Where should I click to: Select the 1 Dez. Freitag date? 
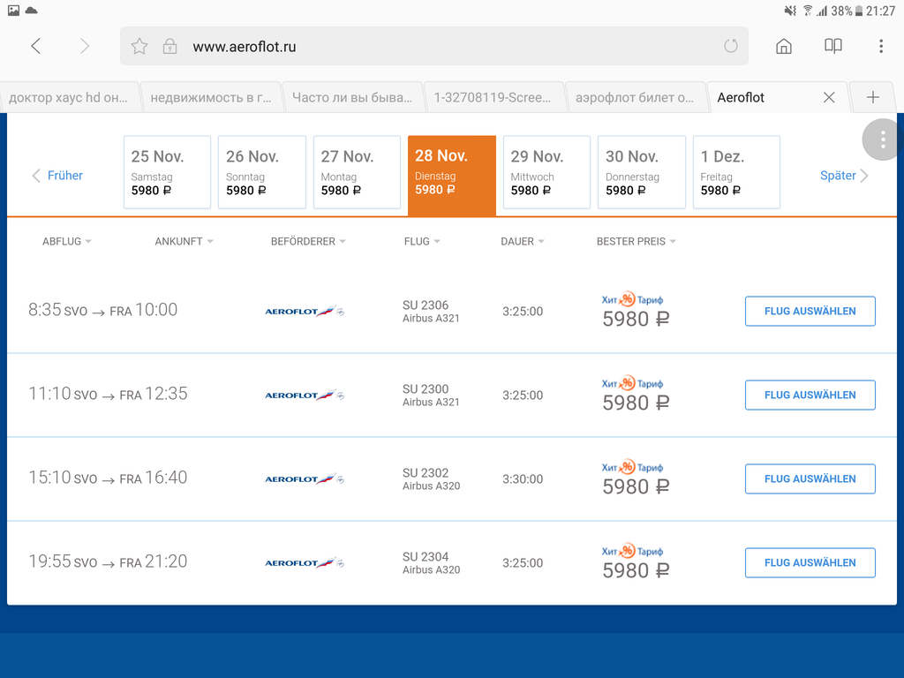click(x=737, y=172)
